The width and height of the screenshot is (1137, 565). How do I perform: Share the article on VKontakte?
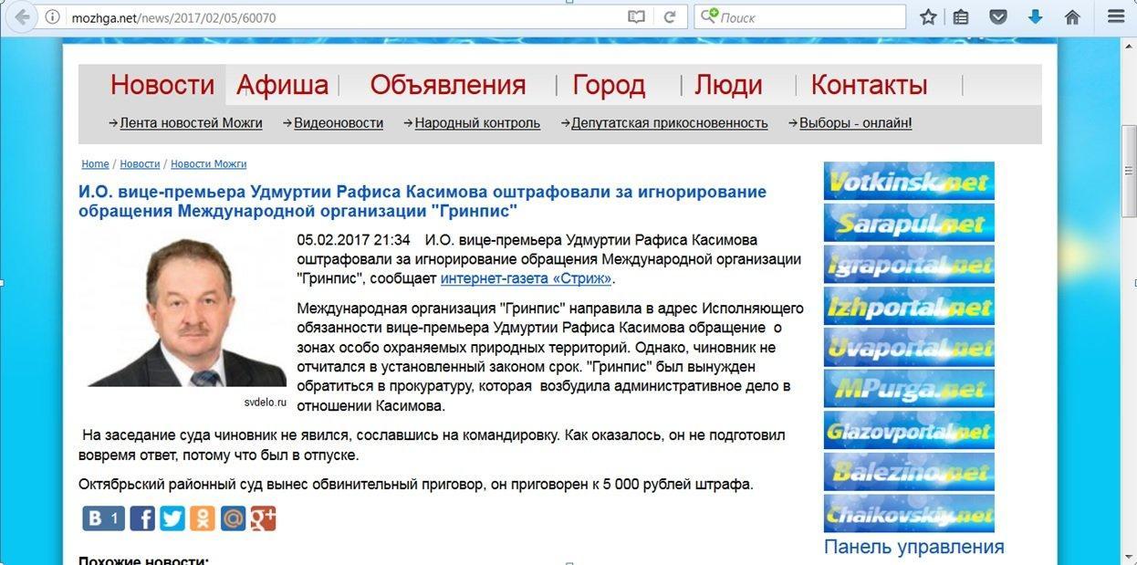(103, 518)
